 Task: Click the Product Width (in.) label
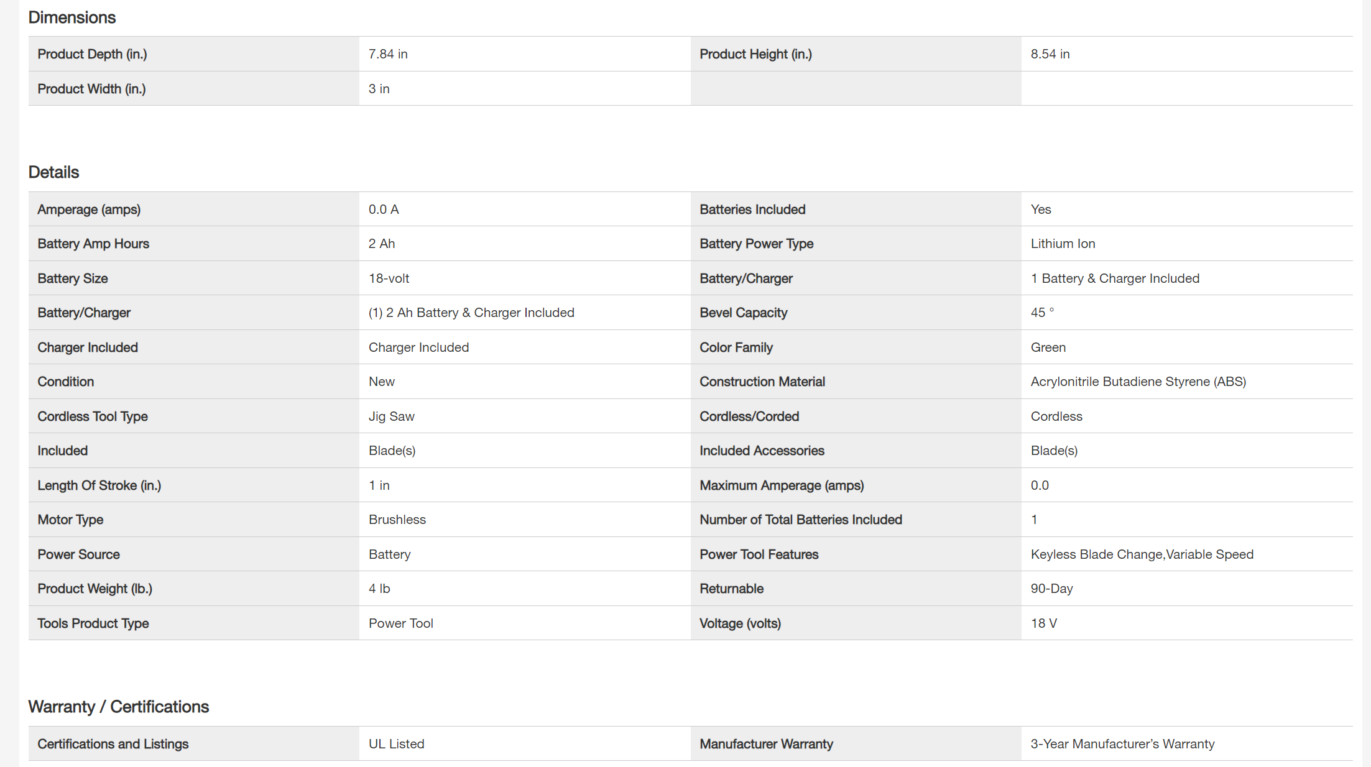click(x=91, y=89)
